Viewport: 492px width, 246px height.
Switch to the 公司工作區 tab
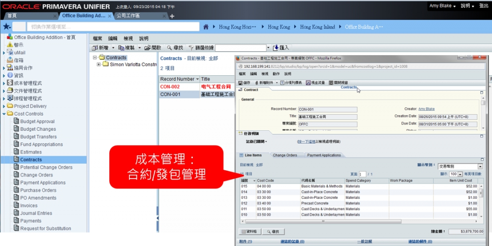[x=128, y=16]
